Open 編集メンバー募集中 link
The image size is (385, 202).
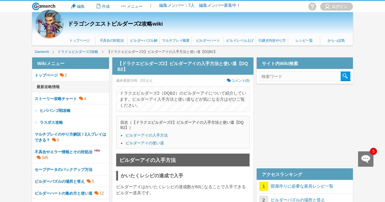pyautogui.click(x=219, y=5)
